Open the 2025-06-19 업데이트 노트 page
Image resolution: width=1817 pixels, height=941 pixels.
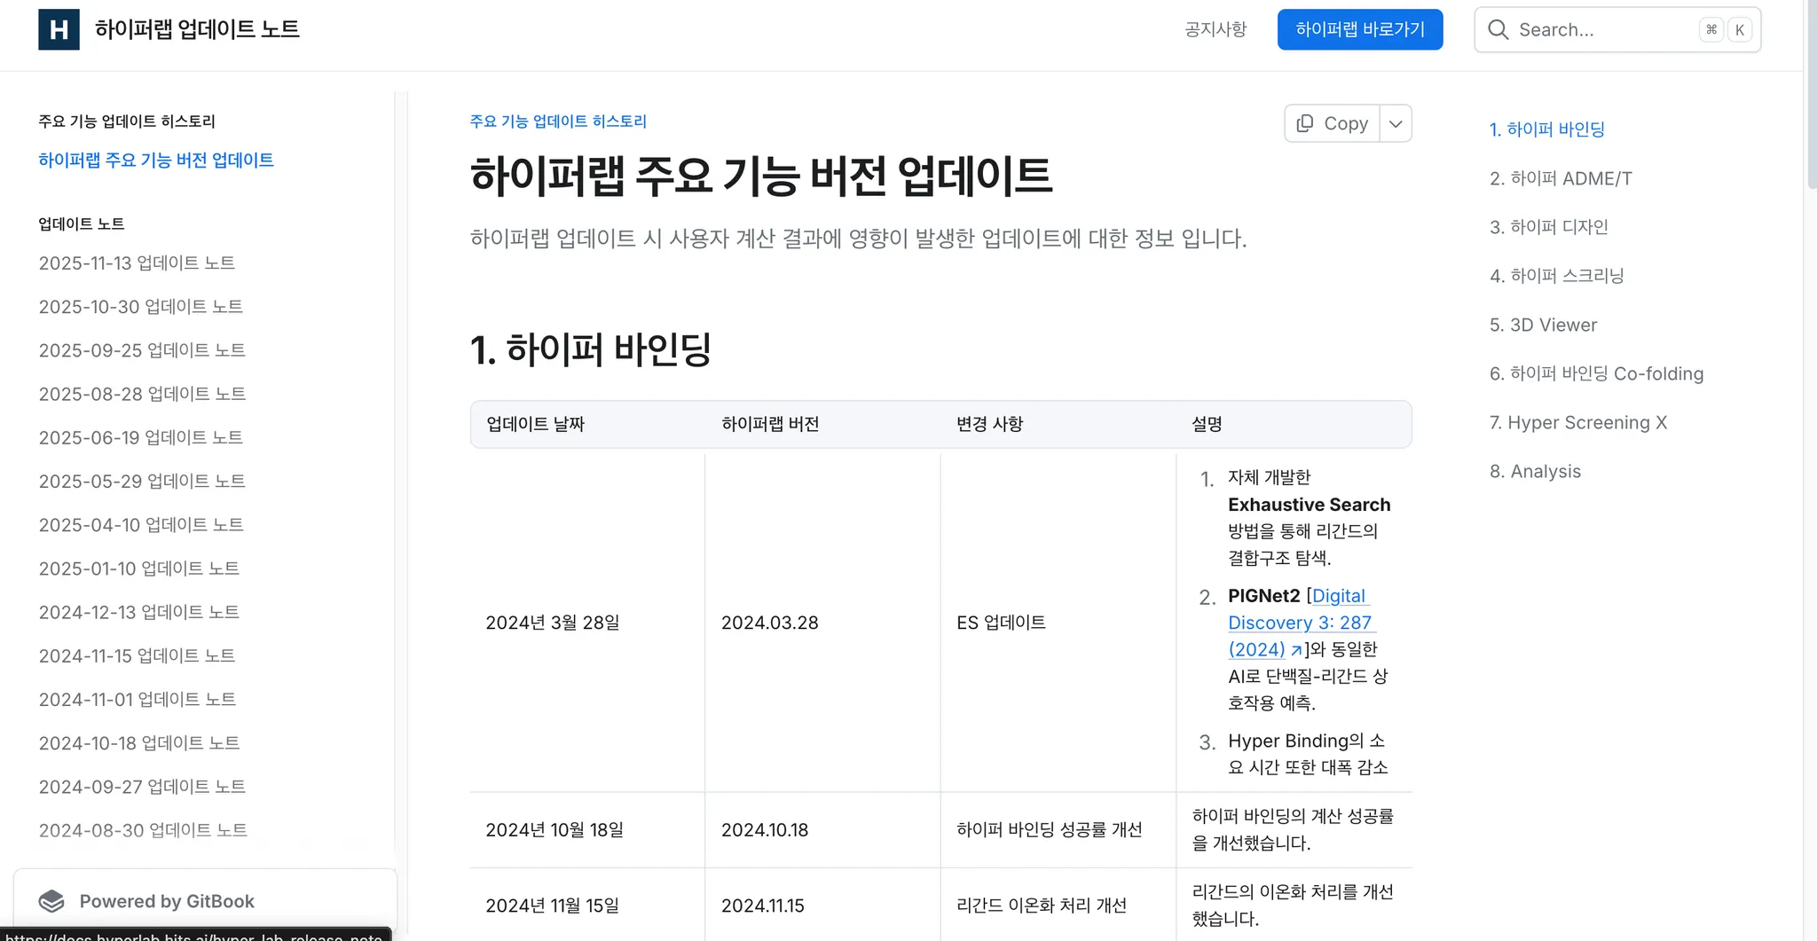point(140,436)
